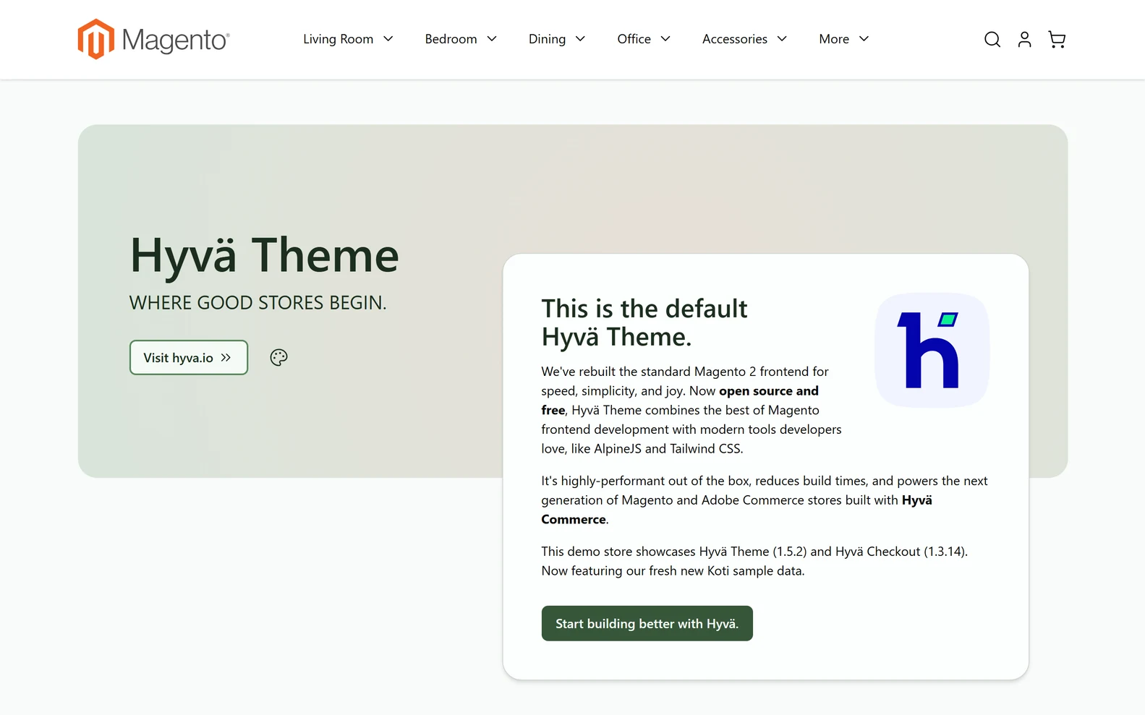Viewport: 1145px width, 715px height.
Task: Go to Bedroom category
Action: click(451, 39)
